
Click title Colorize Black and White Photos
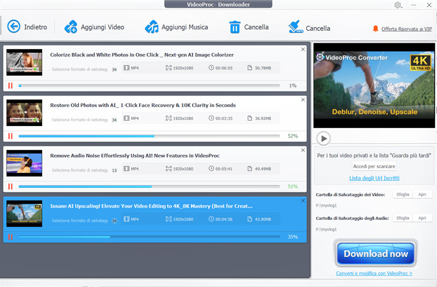click(x=142, y=55)
